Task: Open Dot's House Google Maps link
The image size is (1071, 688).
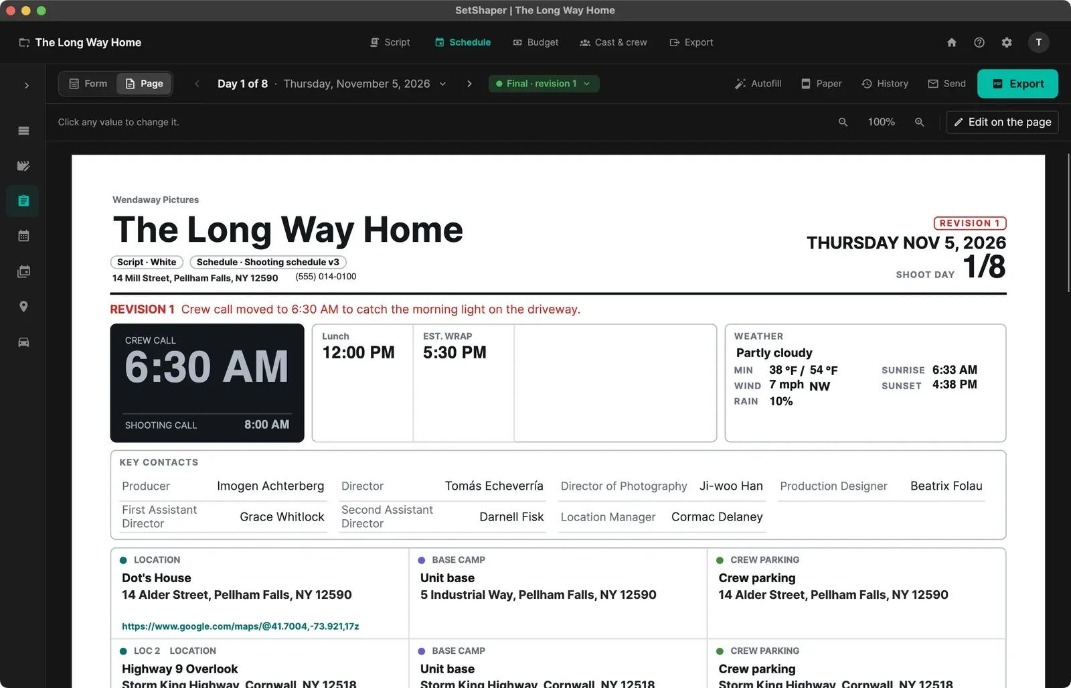Action: (x=240, y=626)
